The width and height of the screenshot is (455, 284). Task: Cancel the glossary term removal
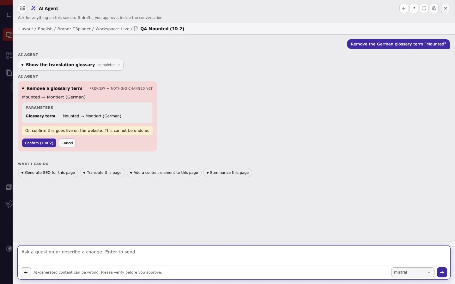tap(67, 143)
